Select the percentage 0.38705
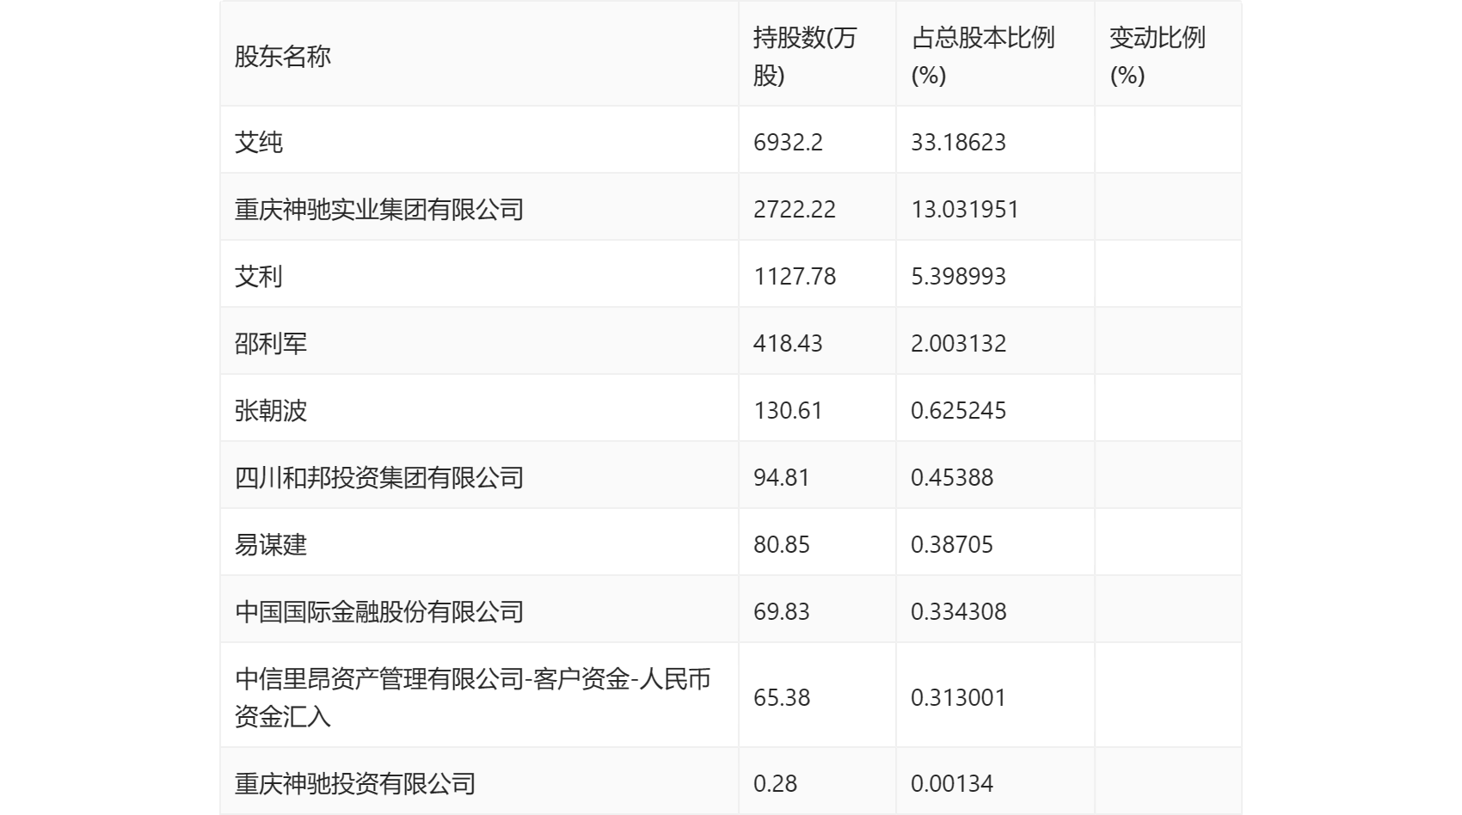 [x=952, y=544]
